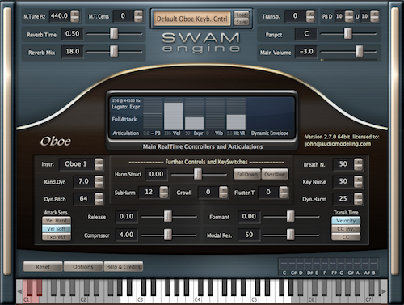The height and width of the screenshot is (305, 404).
Task: Raise Dyn.Harm with plus stepper
Action: [x=358, y=196]
